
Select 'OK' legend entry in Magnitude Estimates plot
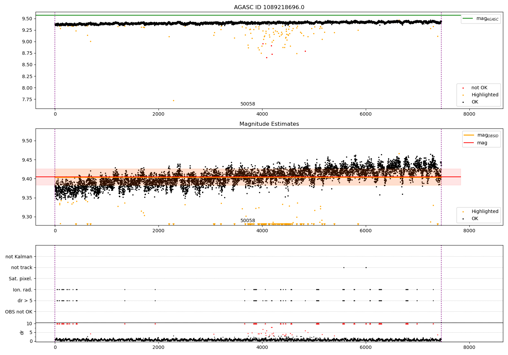(x=474, y=219)
